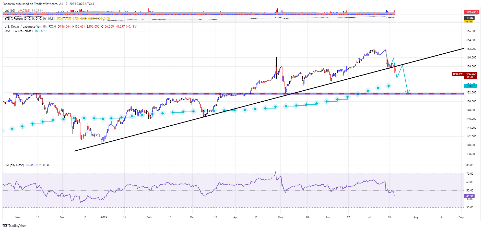Click the Jul label on the time axis
Image resolution: width=483 pixels, height=230 pixels.
369,217
